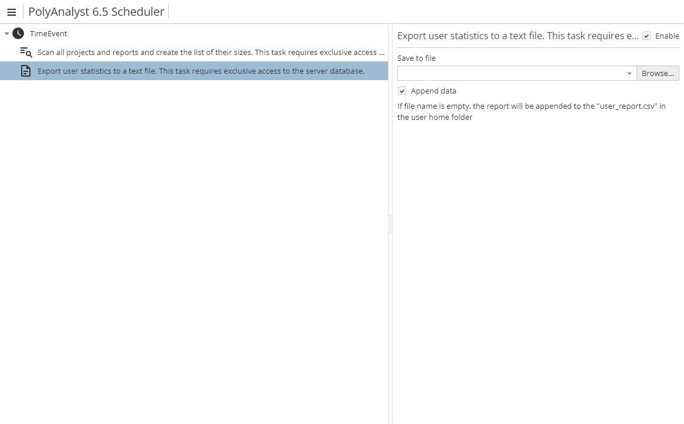
Task: Click the vertical panel splitter handle
Action: [x=390, y=224]
